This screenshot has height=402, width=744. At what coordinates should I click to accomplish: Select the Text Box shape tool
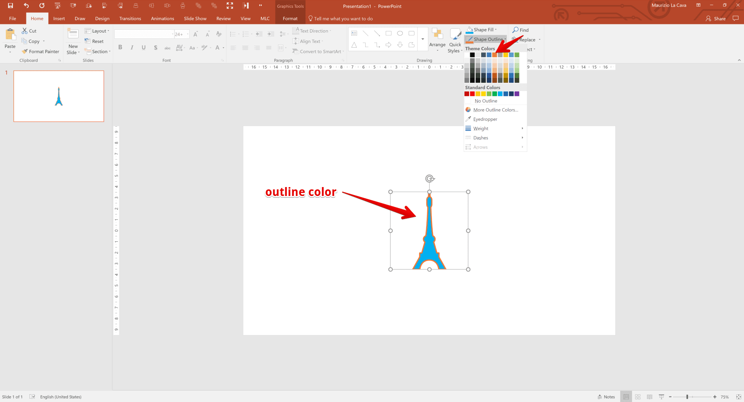[x=354, y=33]
